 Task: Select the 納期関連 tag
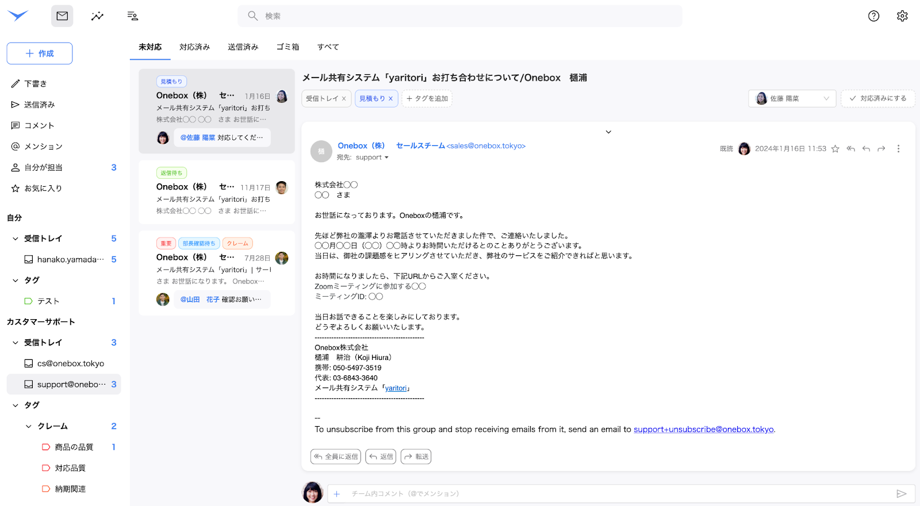[x=64, y=489]
